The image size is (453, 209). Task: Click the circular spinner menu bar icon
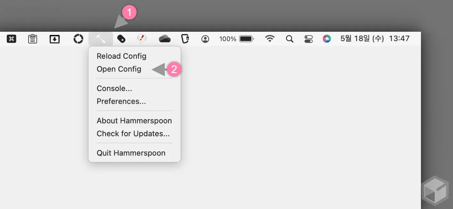coord(78,38)
